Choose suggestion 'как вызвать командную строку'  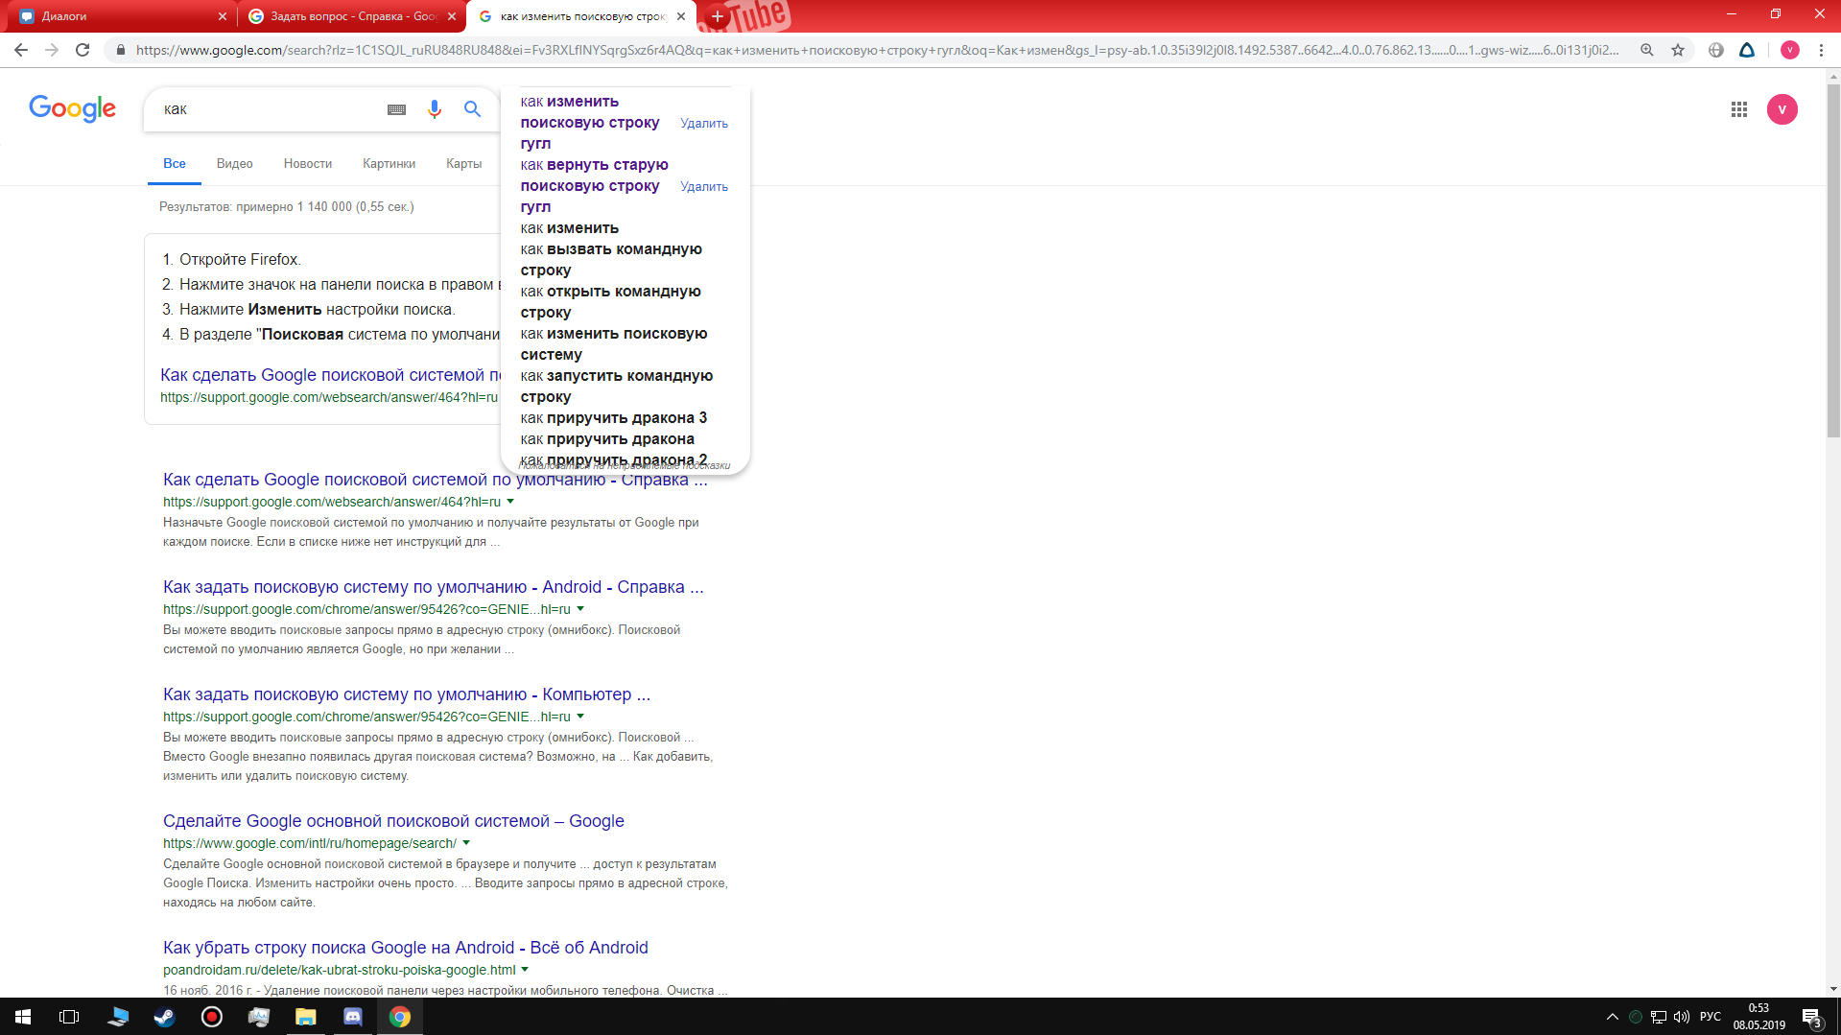pyautogui.click(x=611, y=260)
